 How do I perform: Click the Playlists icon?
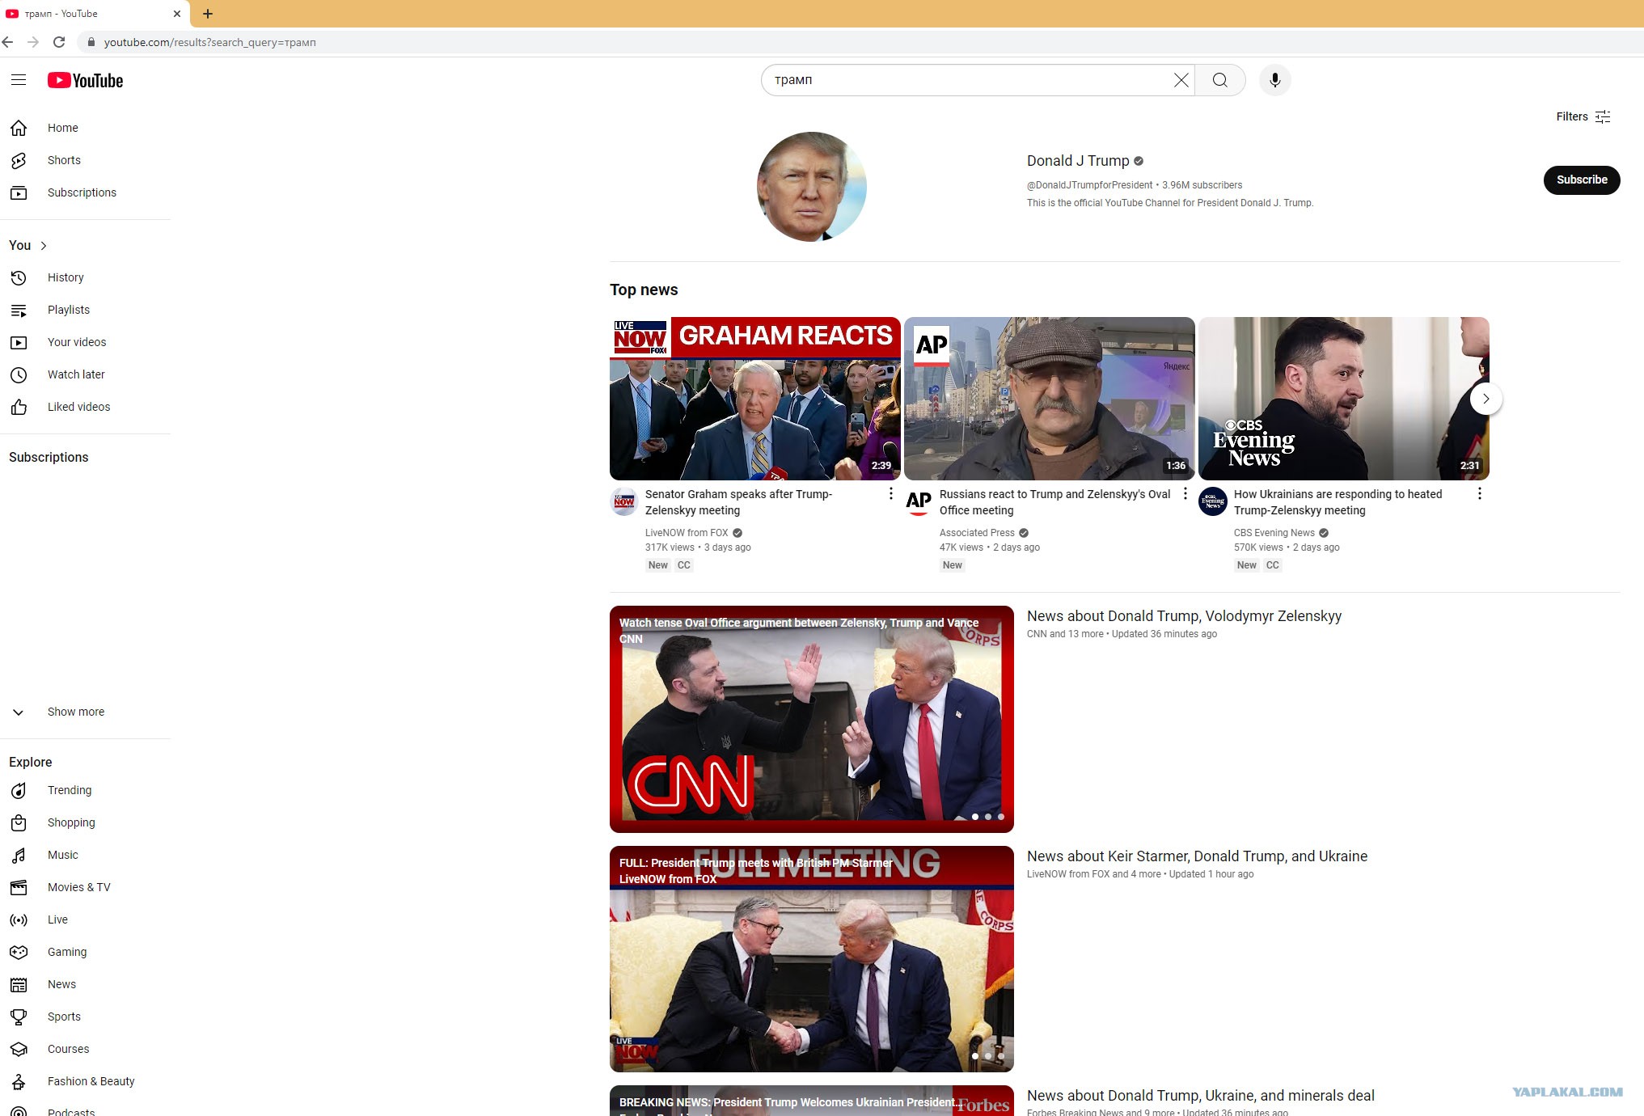(x=19, y=310)
